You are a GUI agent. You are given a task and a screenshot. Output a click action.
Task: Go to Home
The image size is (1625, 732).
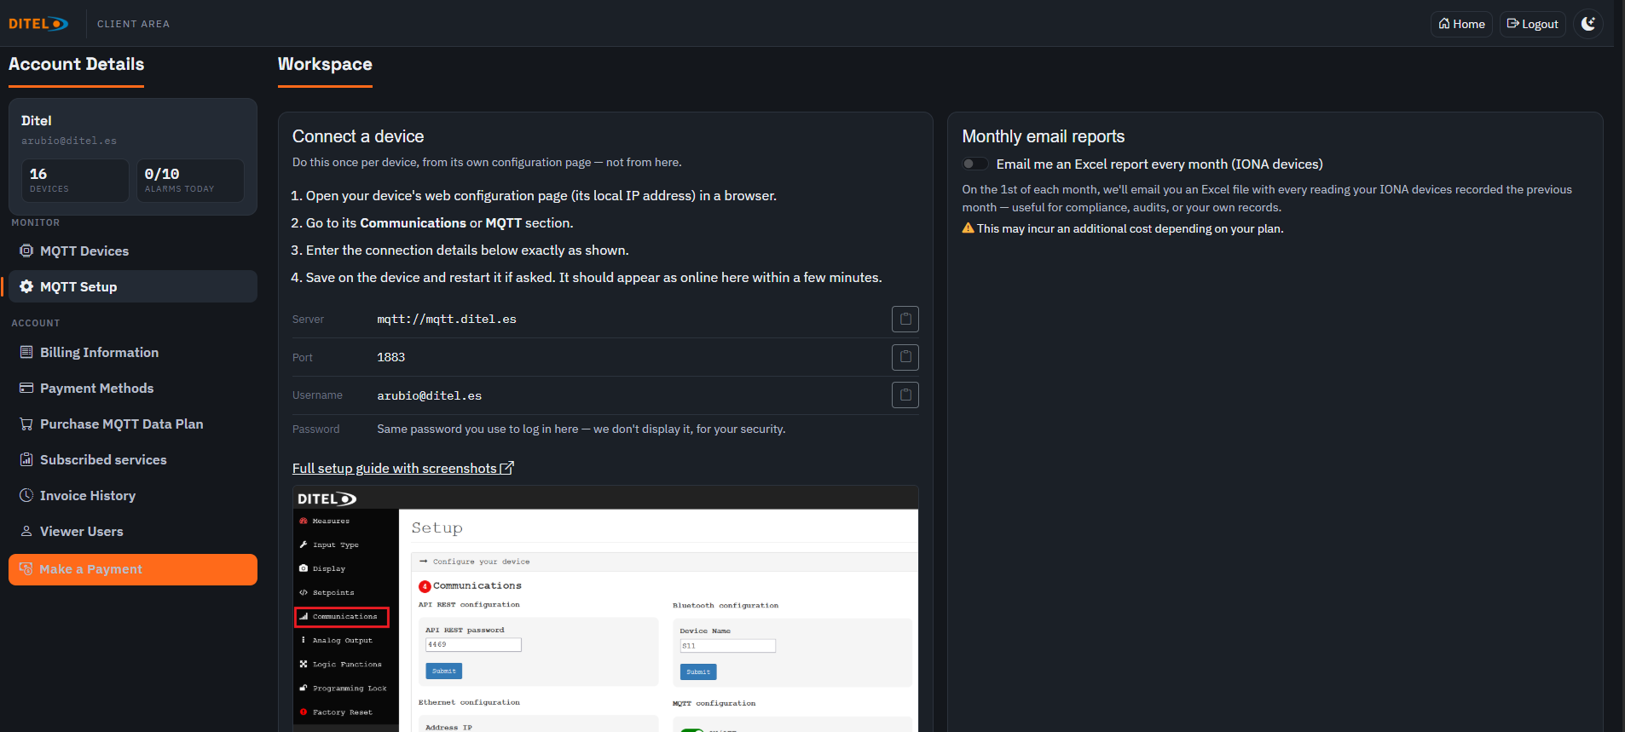[1461, 24]
